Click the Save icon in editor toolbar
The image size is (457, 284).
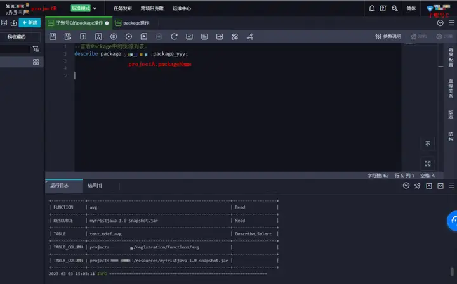pos(53,36)
